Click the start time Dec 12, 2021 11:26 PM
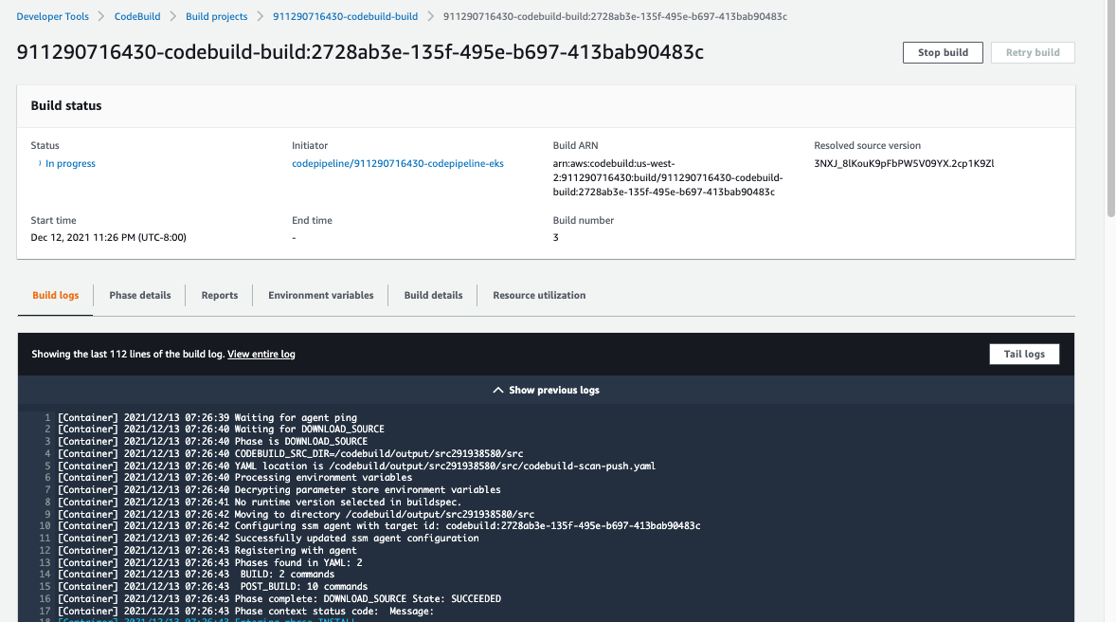This screenshot has width=1116, height=622. 108,237
